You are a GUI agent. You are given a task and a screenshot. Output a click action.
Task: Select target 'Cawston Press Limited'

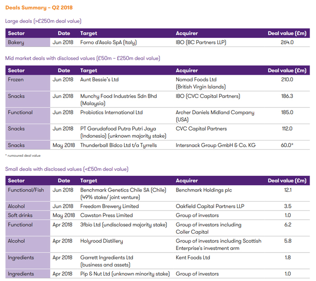(107, 215)
